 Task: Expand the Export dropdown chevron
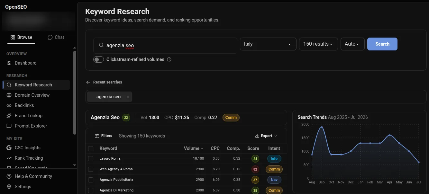pyautogui.click(x=276, y=136)
